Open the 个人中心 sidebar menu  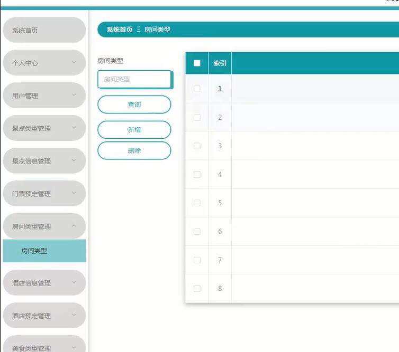point(44,63)
